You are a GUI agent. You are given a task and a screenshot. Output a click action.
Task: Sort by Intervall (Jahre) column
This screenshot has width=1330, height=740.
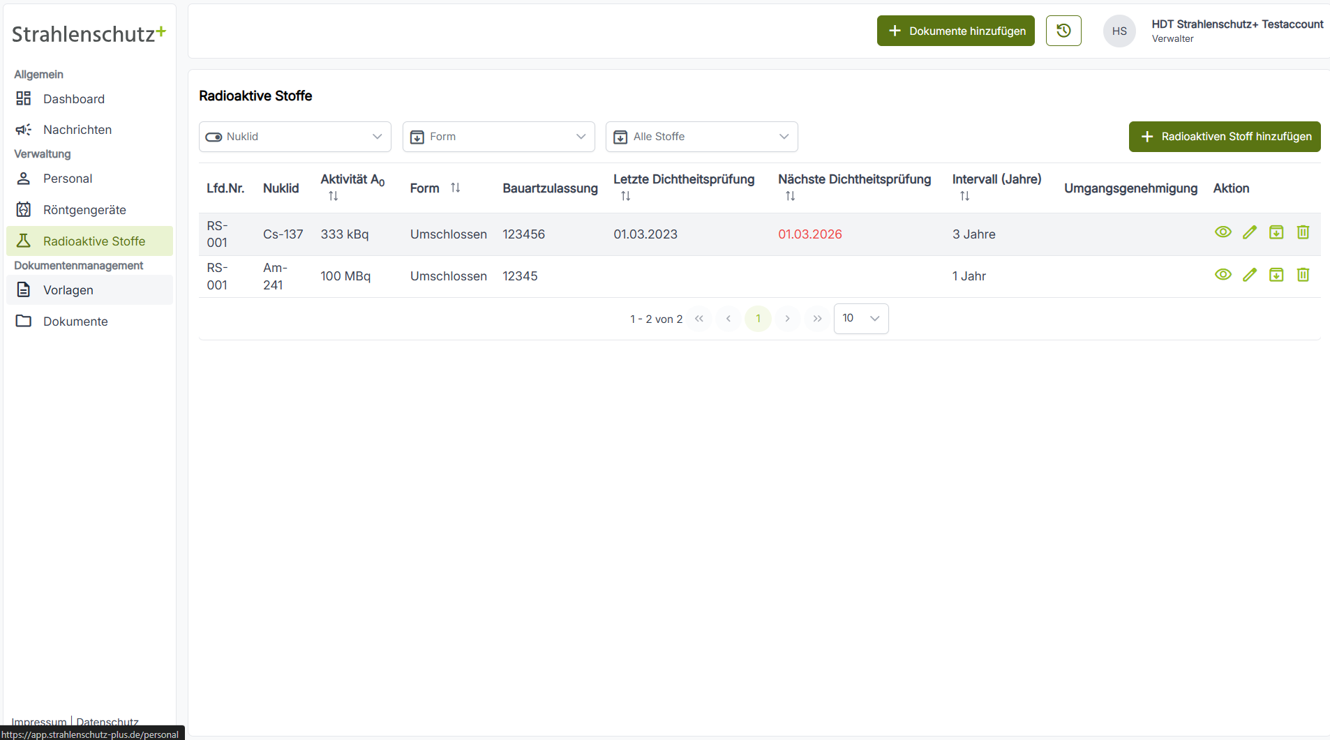965,197
